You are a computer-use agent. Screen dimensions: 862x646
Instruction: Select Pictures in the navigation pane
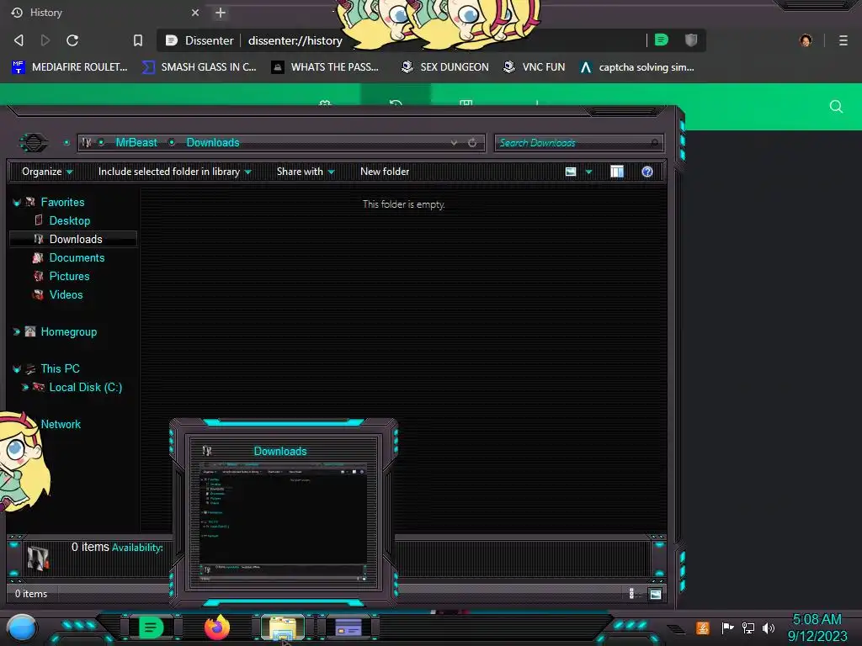pyautogui.click(x=69, y=276)
